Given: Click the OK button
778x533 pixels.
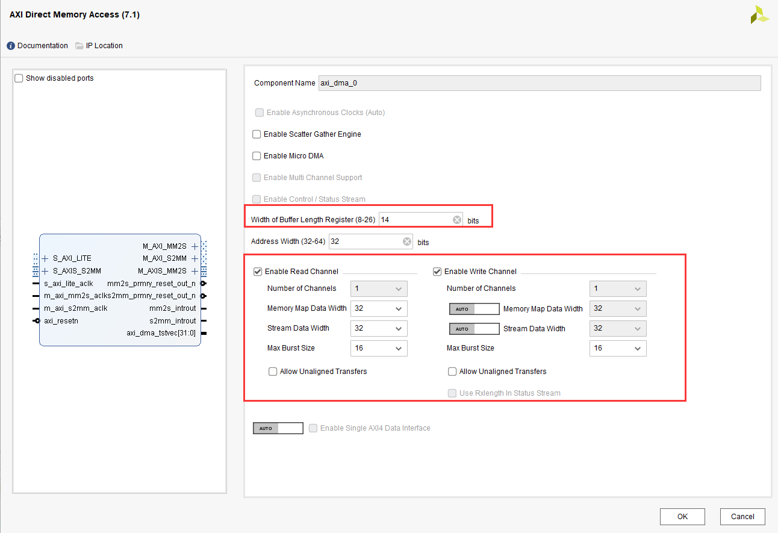Looking at the screenshot, I should coord(682,517).
